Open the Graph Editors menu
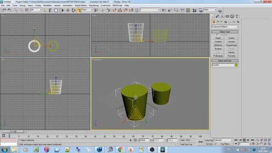 click(81, 6)
